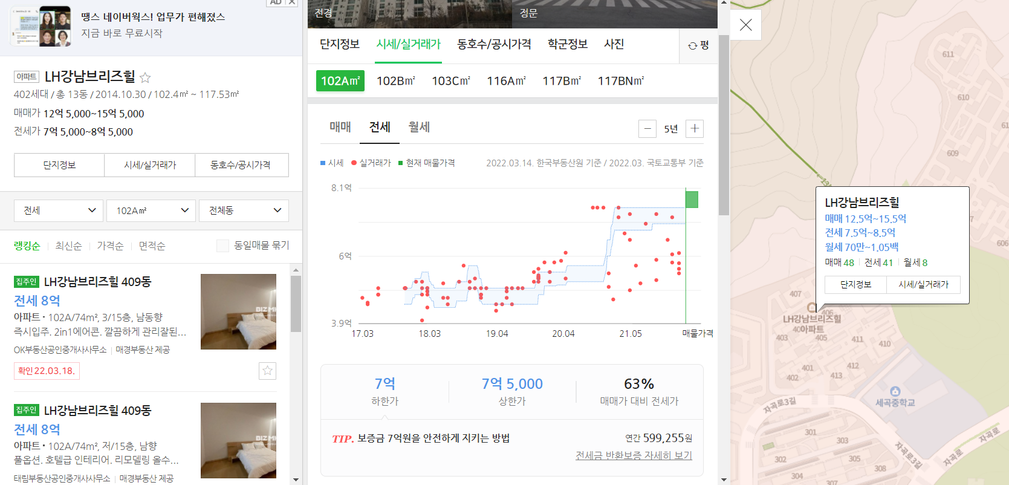Select the 117B㎡ area type
Screen dimensions: 1009x485
coord(562,81)
